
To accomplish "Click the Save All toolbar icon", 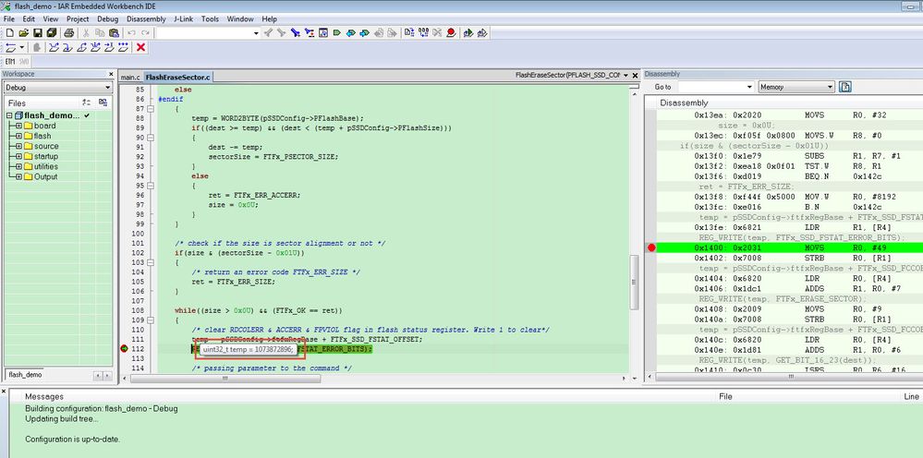I will click(54, 33).
